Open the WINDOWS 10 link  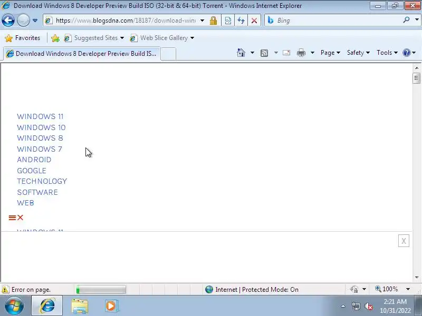(x=41, y=127)
